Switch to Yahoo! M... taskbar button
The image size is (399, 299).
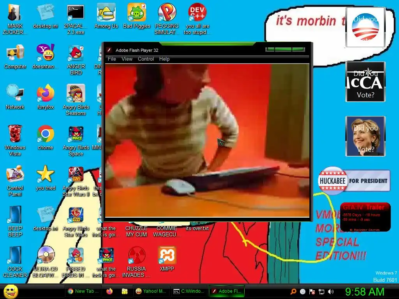coord(151,291)
